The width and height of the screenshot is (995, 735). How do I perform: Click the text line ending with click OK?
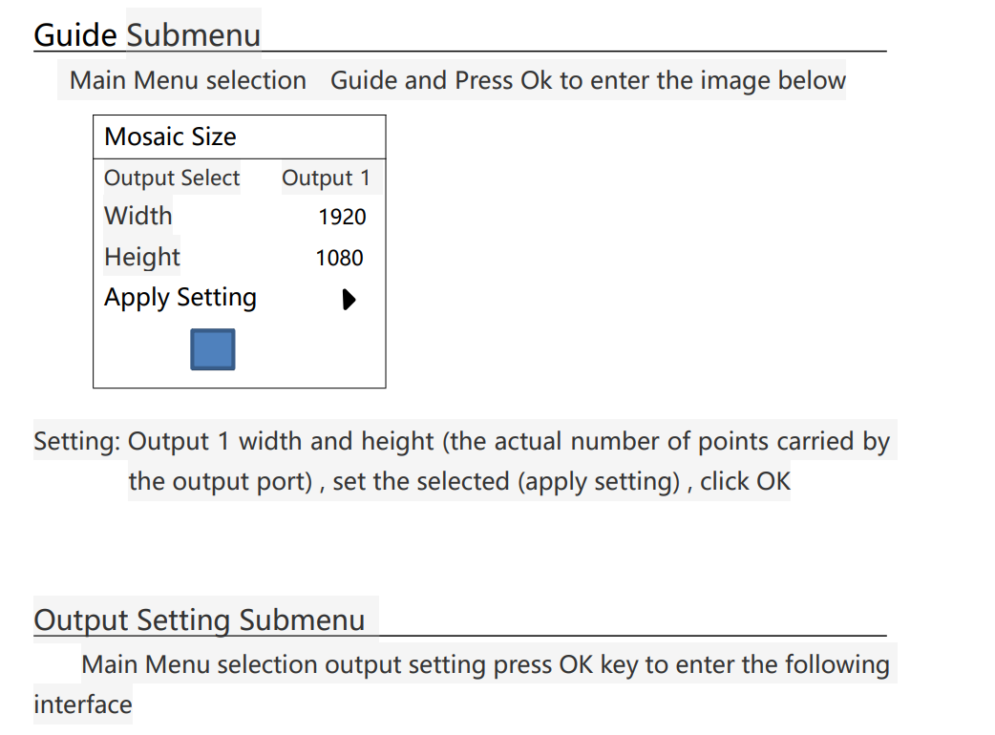pyautogui.click(x=459, y=481)
